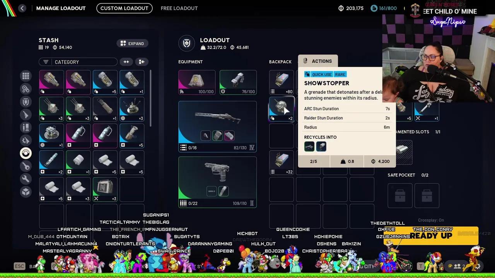
Task: Select the backpack ammo stack x32
Action: [x=282, y=163]
